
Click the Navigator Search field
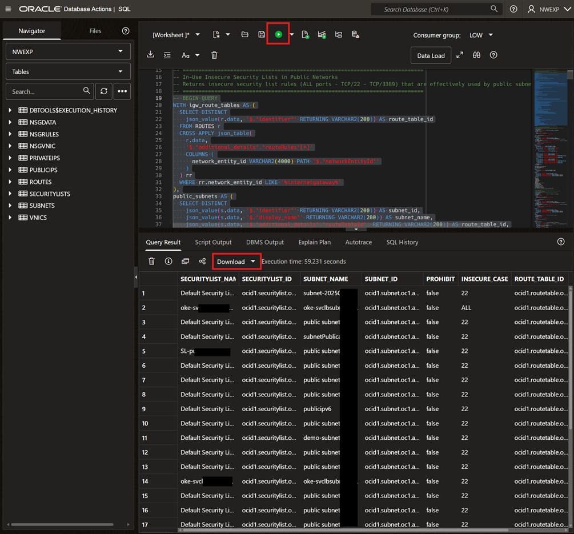50,91
